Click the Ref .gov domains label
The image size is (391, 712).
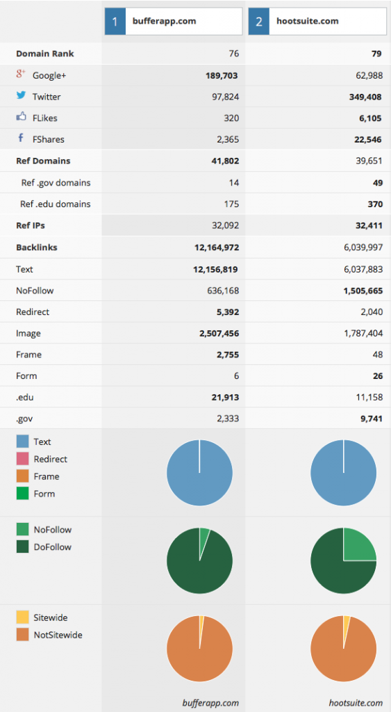click(56, 183)
